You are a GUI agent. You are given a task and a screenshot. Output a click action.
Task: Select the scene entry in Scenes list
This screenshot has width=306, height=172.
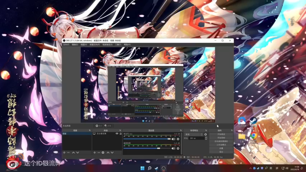point(77,133)
